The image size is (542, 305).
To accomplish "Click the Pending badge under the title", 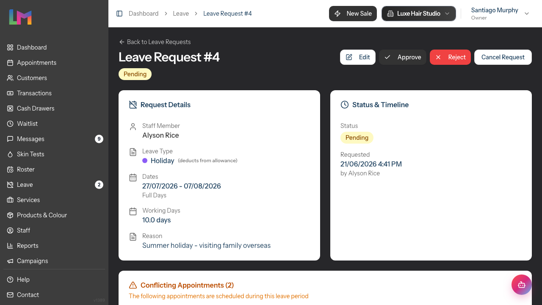I will coord(135,74).
